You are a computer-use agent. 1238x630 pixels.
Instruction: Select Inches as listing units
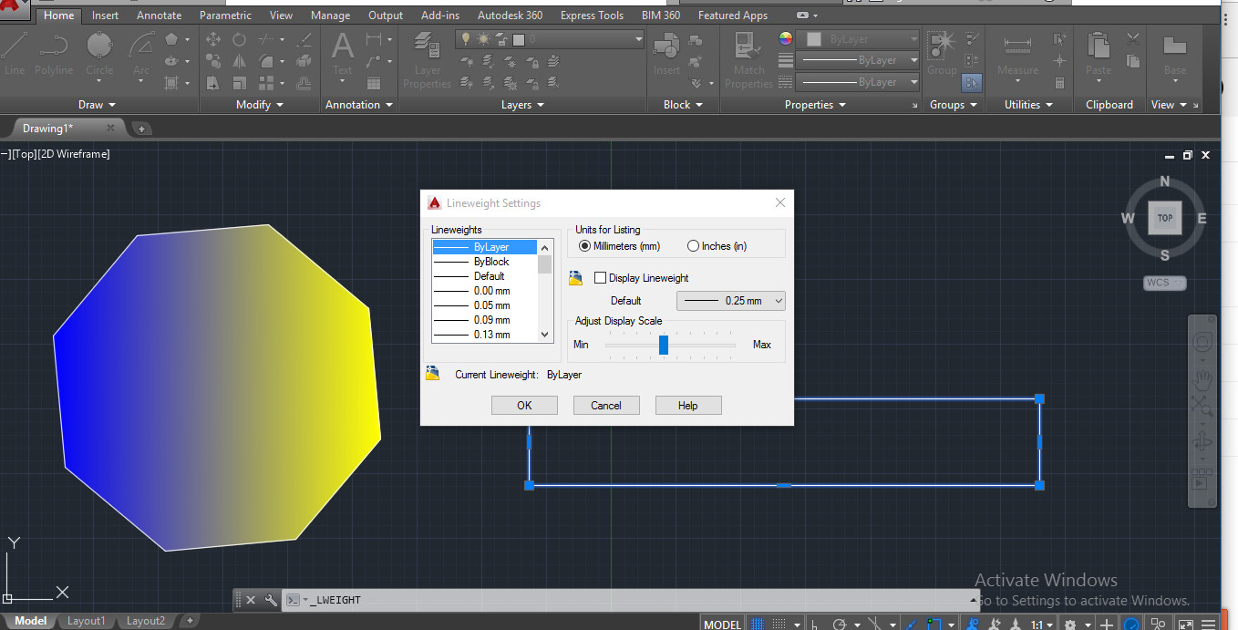click(x=693, y=246)
